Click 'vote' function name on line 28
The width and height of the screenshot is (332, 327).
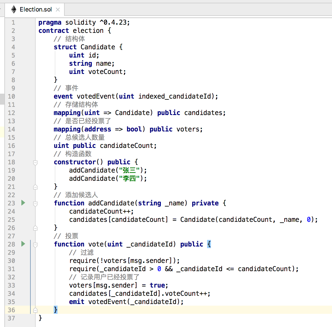click(x=96, y=244)
